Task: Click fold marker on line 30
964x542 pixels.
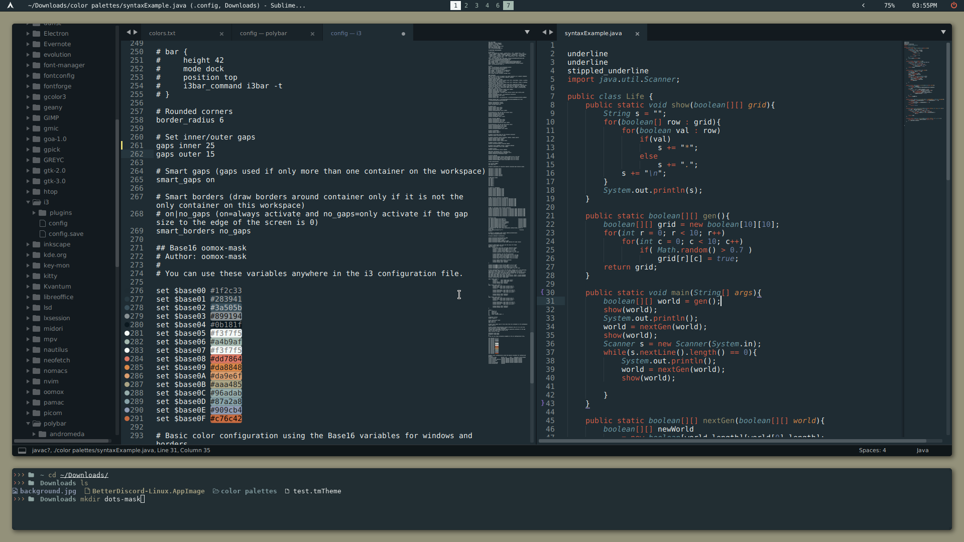Action: pos(542,293)
